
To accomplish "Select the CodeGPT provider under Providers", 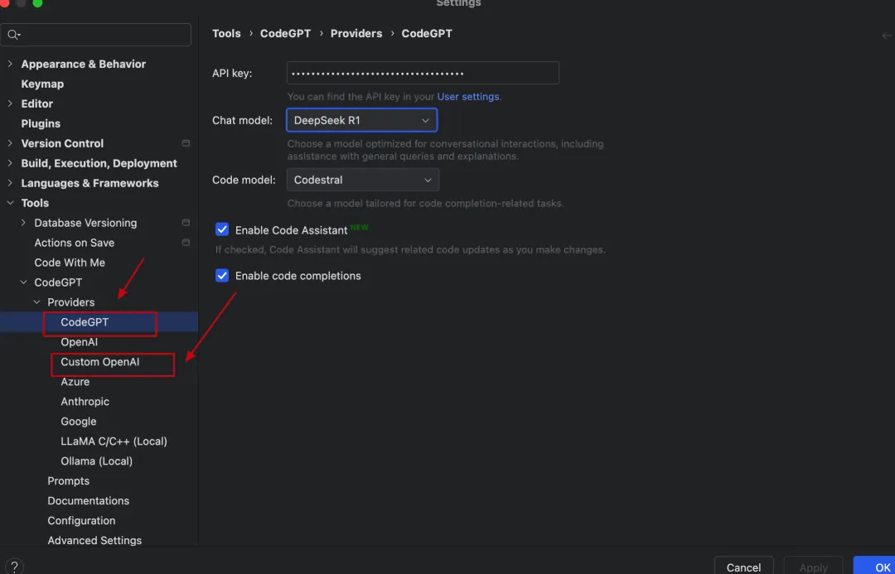I will point(85,322).
